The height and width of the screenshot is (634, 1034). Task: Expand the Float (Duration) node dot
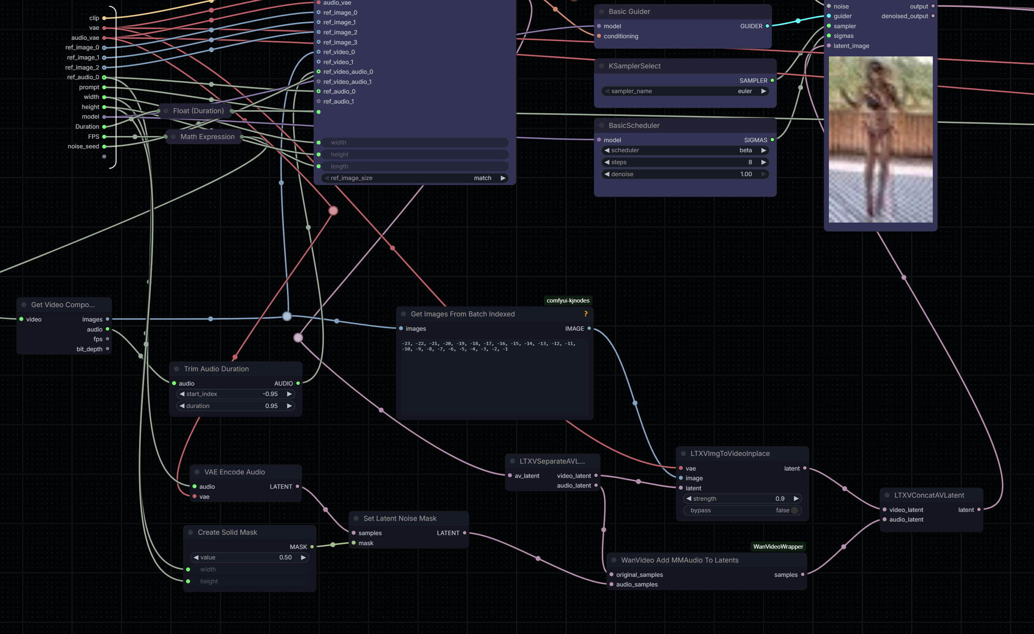(166, 111)
